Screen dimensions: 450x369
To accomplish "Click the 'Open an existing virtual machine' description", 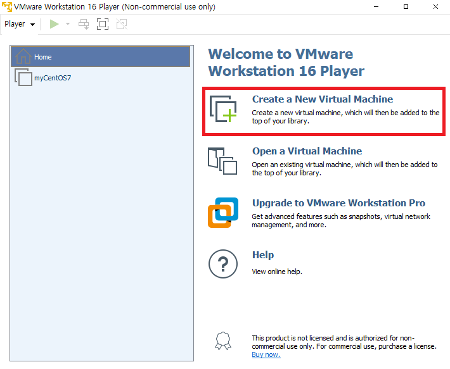I will pos(345,169).
